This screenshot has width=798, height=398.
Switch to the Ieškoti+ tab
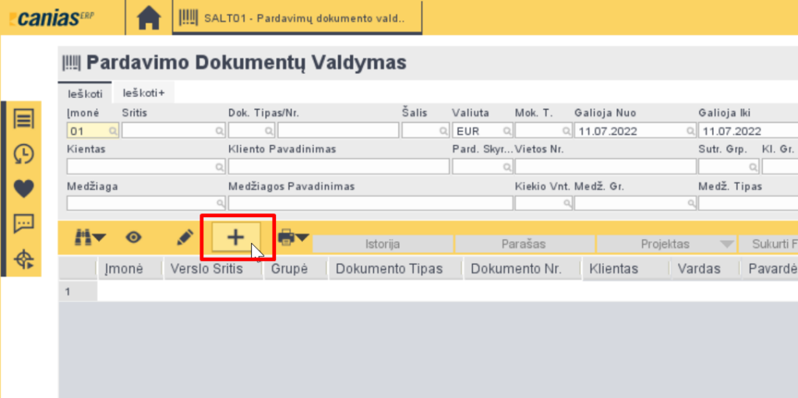click(x=143, y=93)
